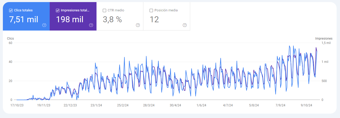Enable the CTR medio checkbox
340x118 pixels.
point(104,10)
